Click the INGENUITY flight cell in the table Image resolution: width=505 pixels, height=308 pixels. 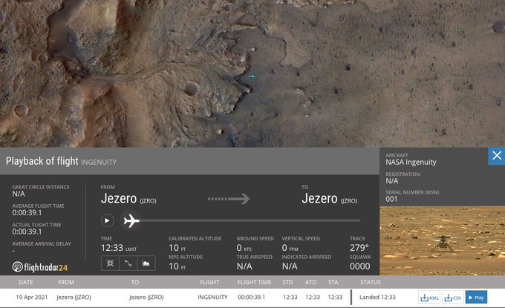[212, 298]
